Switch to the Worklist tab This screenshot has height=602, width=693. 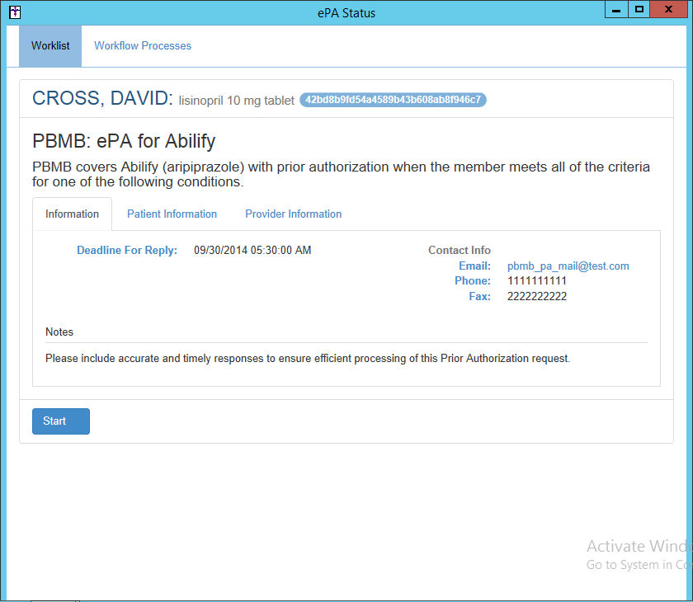[x=50, y=46]
